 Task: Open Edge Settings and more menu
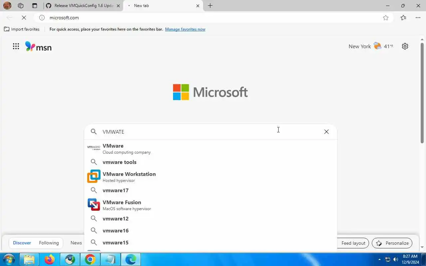[x=418, y=18]
